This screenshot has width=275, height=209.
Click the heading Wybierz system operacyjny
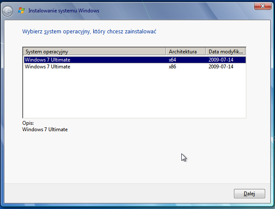(x=89, y=32)
